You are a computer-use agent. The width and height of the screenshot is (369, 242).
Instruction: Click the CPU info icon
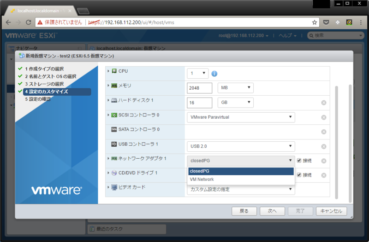point(214,74)
